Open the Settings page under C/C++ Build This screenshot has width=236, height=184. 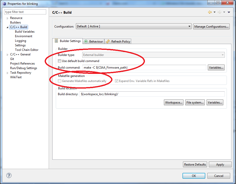tap(20, 45)
